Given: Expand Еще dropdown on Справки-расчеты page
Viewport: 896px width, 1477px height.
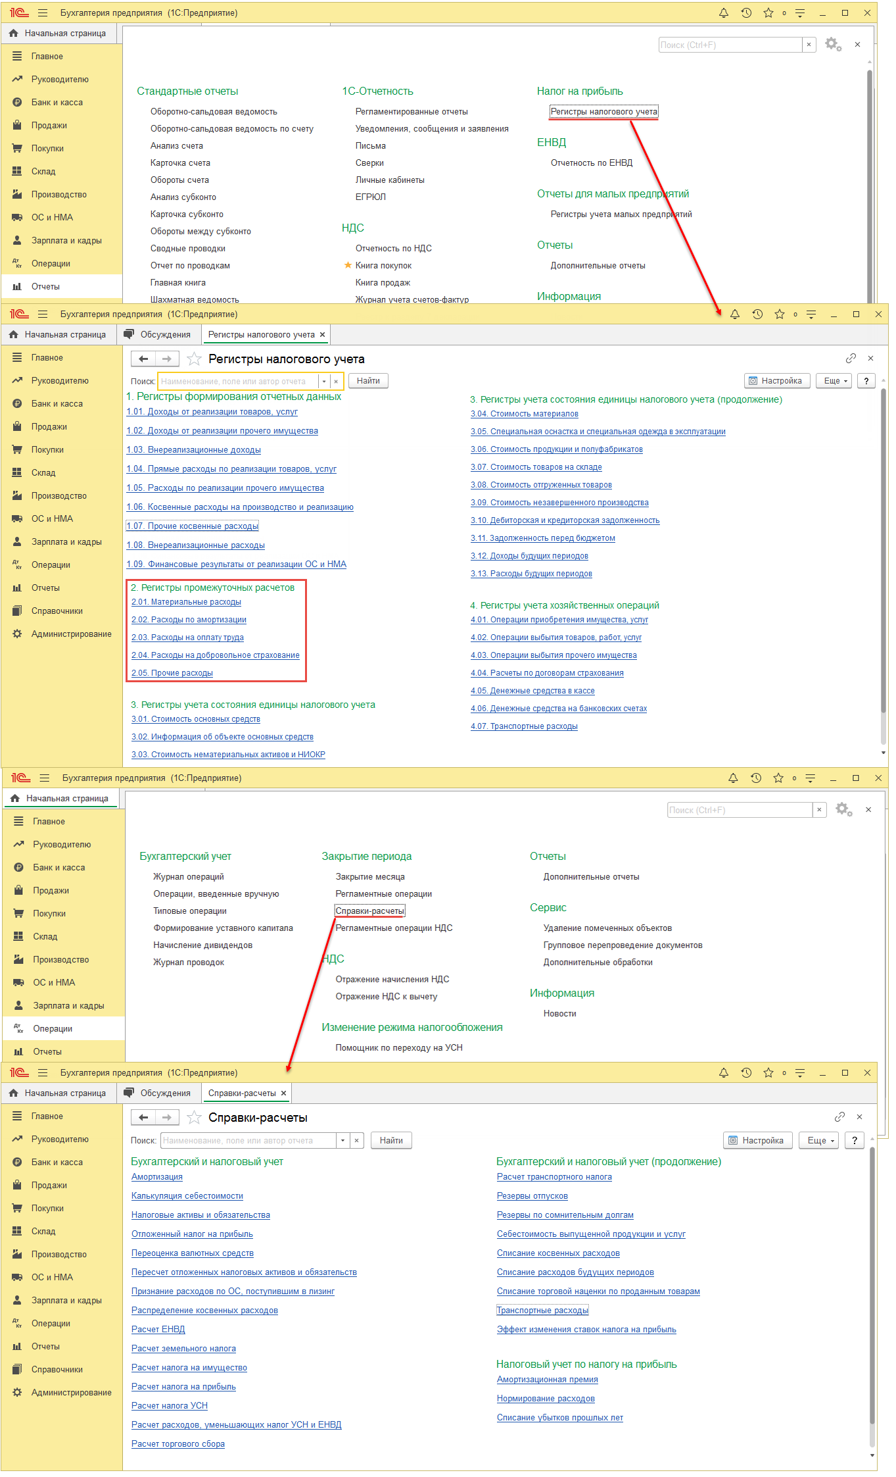Looking at the screenshot, I should click(x=819, y=1141).
